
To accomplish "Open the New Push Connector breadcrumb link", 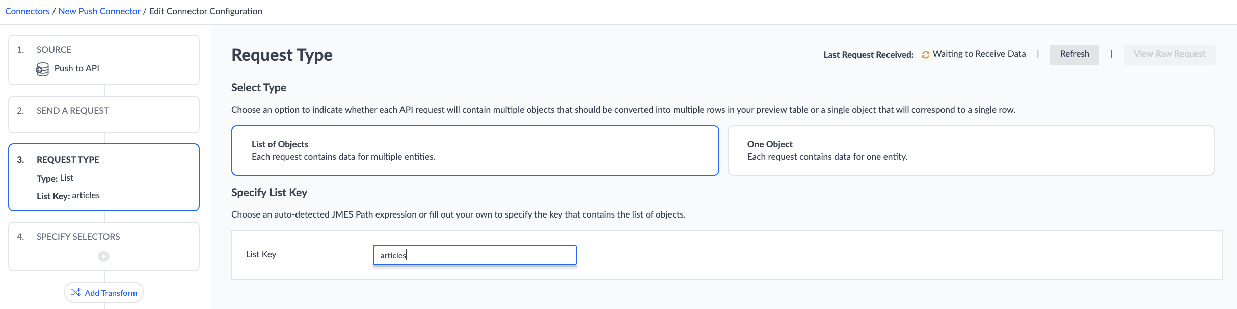I will (99, 11).
